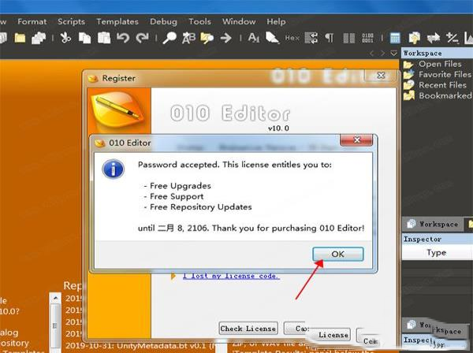Image resolution: width=473 pixels, height=353 pixels.
Task: Click the open folder toolbar icon
Action: (x=20, y=38)
